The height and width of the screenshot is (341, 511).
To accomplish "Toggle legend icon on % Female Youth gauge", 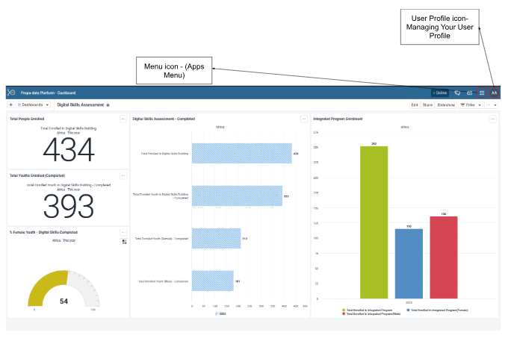I will (123, 241).
